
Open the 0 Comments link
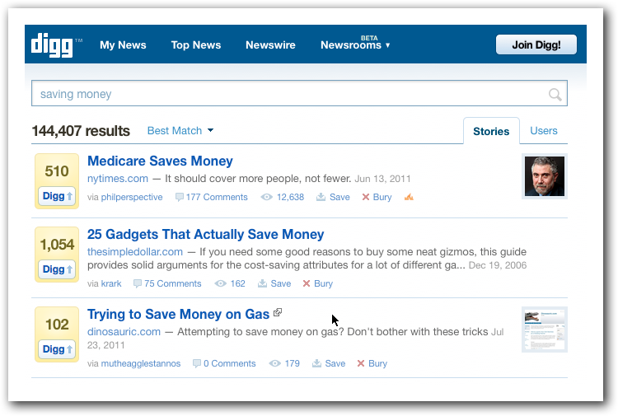click(x=229, y=363)
